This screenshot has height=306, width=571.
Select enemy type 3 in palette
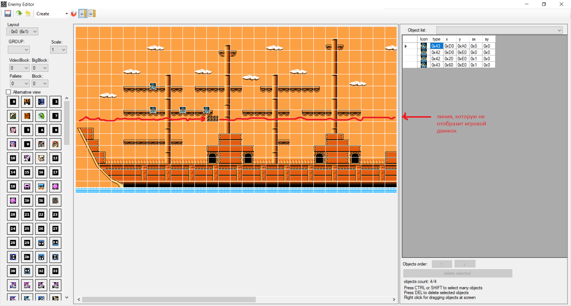pyautogui.click(x=55, y=102)
